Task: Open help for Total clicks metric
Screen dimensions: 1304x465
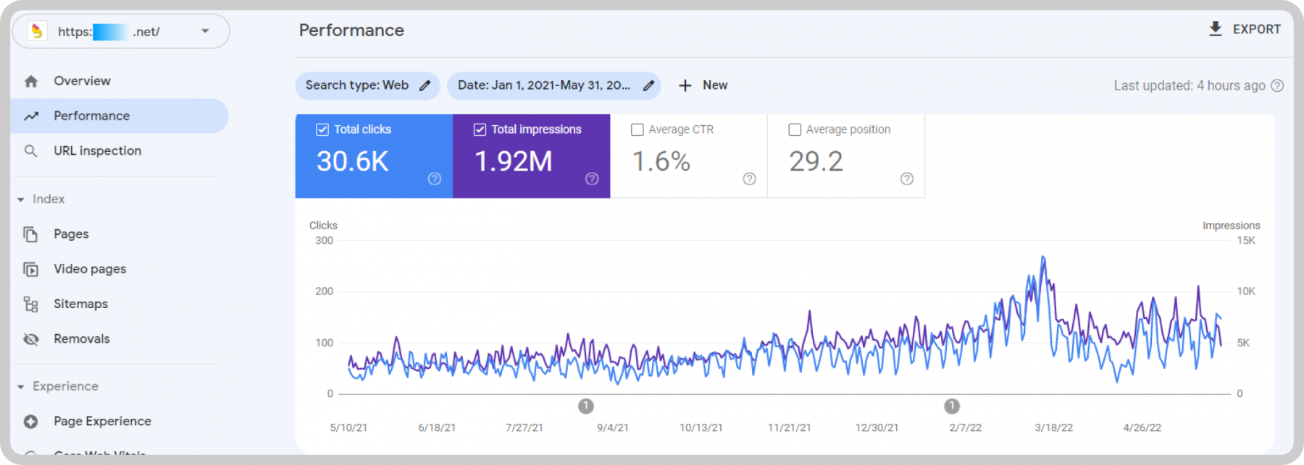Action: [x=435, y=179]
